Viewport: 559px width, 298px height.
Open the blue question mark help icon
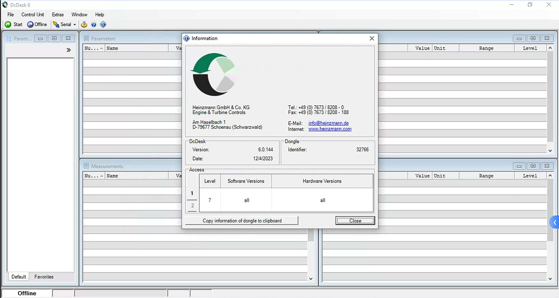[x=94, y=25]
